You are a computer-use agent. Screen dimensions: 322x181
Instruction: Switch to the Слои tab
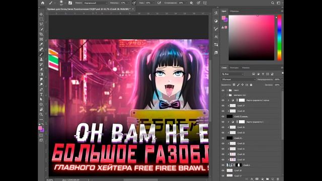pyautogui.click(x=224, y=67)
